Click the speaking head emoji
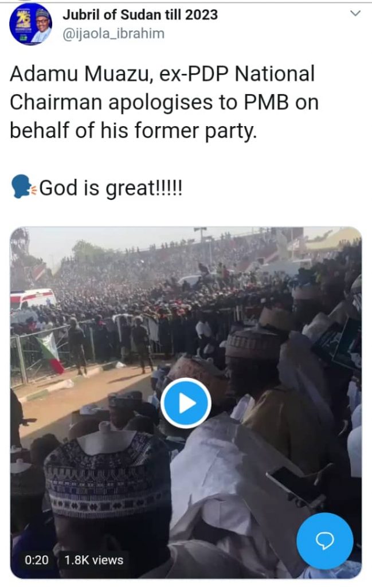The image size is (372, 587). (x=22, y=188)
